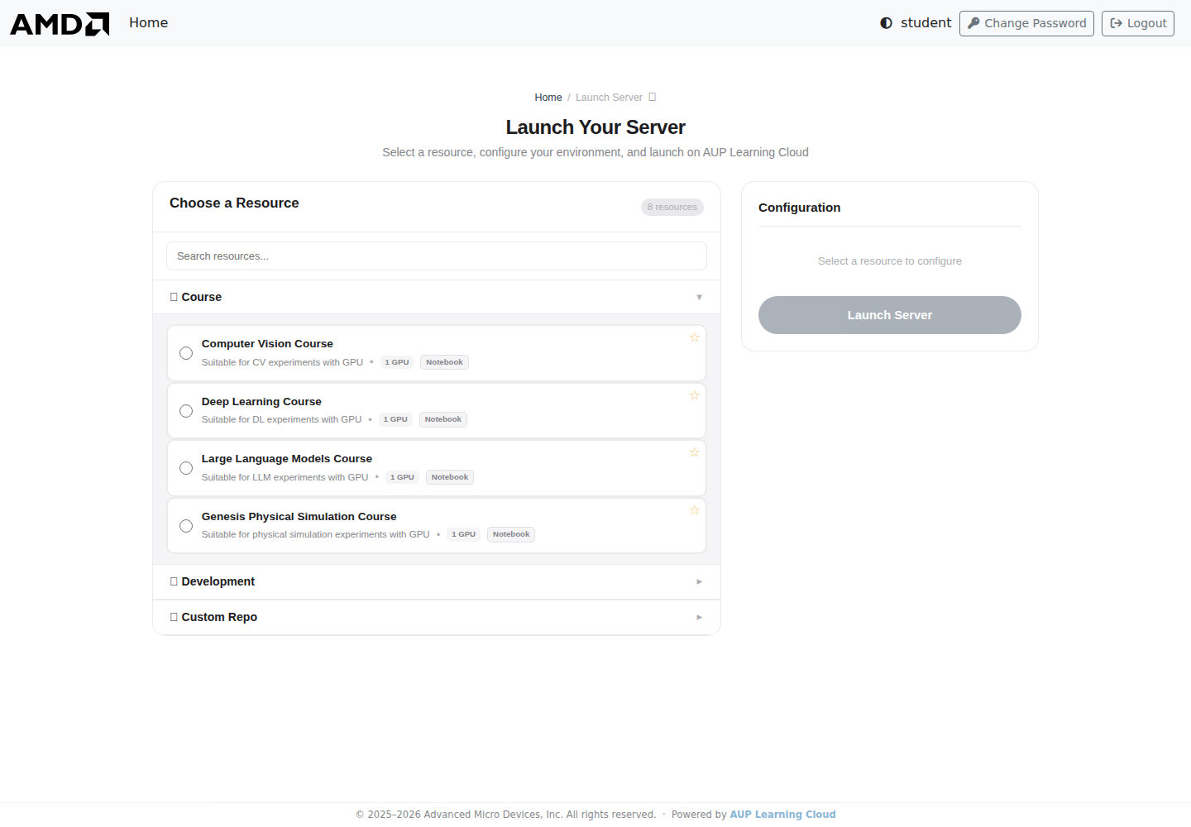Favorite the Deep Learning Course star
The height and width of the screenshot is (827, 1191).
click(695, 395)
